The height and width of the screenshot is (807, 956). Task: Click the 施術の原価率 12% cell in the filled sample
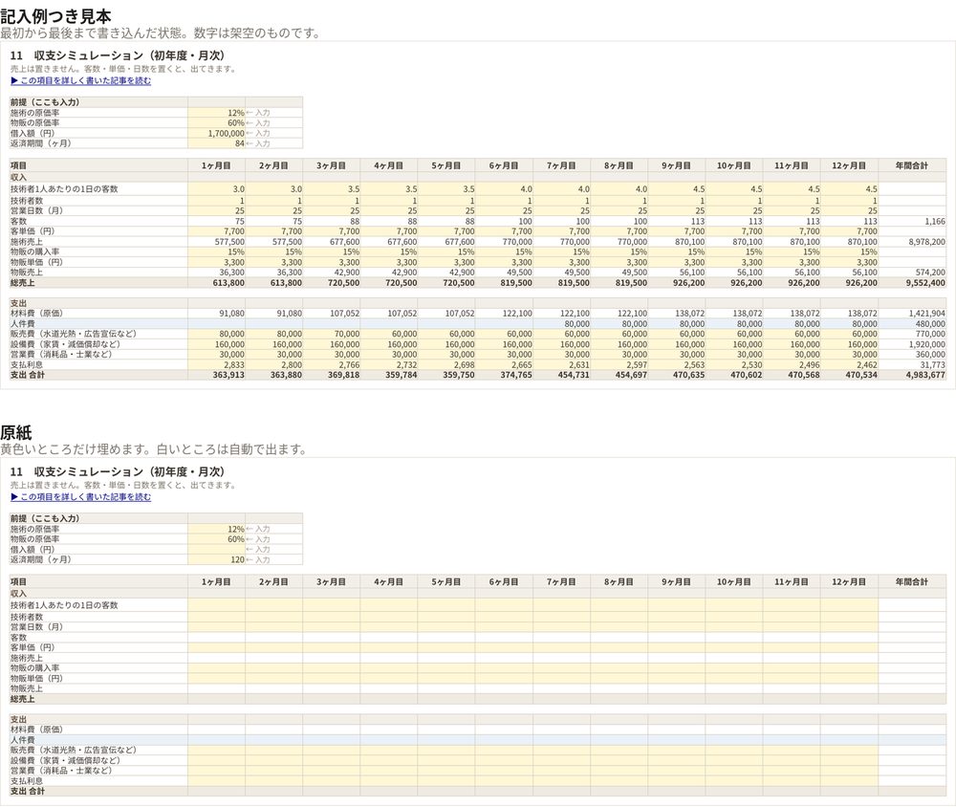[216, 113]
